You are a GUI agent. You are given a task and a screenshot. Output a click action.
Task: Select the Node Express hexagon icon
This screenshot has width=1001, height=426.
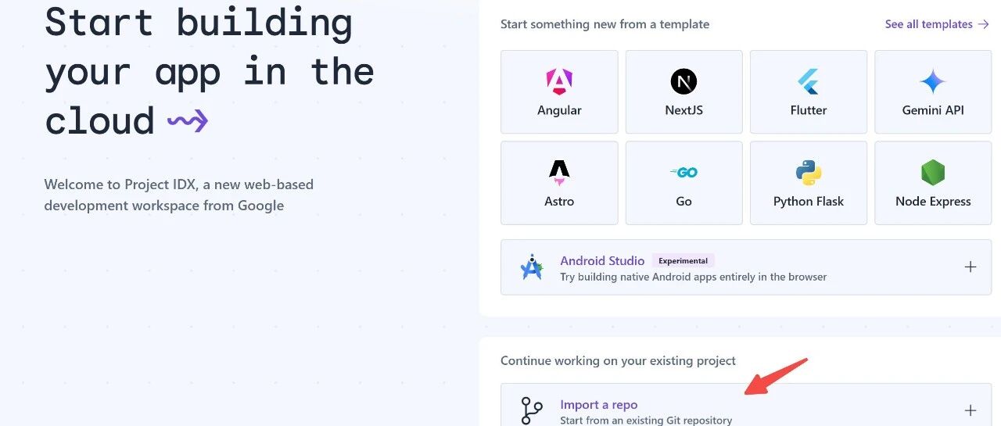pyautogui.click(x=933, y=172)
